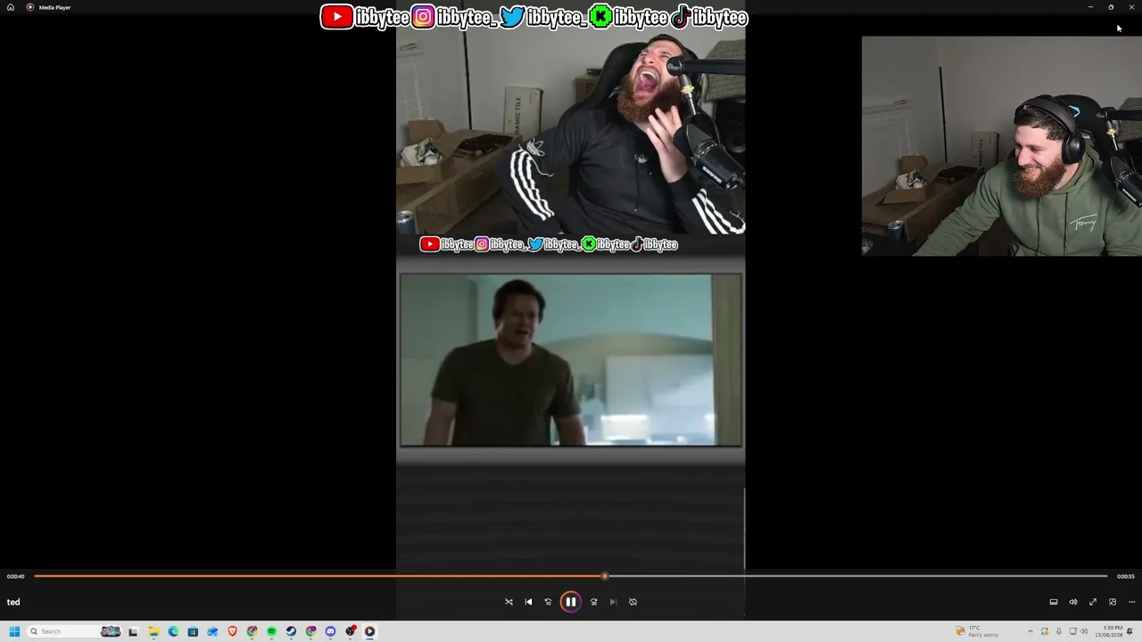The image size is (1142, 642).
Task: Open the notifications bell icon
Action: tap(1130, 631)
